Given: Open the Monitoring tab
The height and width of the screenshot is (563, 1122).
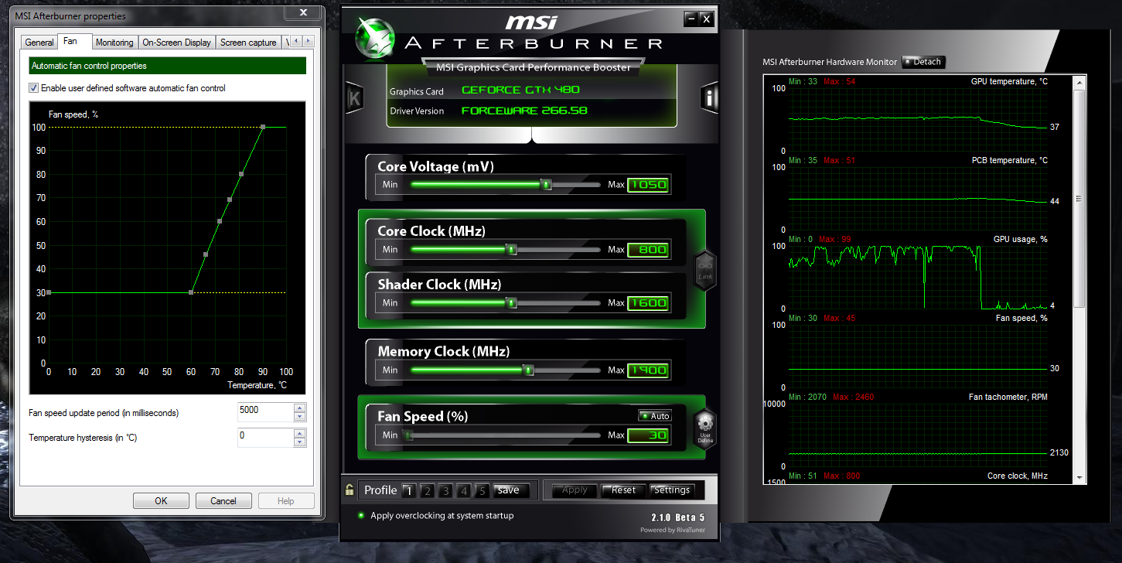Looking at the screenshot, I should (x=114, y=43).
